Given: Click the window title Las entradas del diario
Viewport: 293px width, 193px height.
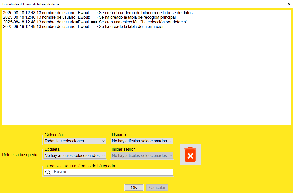Looking at the screenshot, I should [31, 4].
